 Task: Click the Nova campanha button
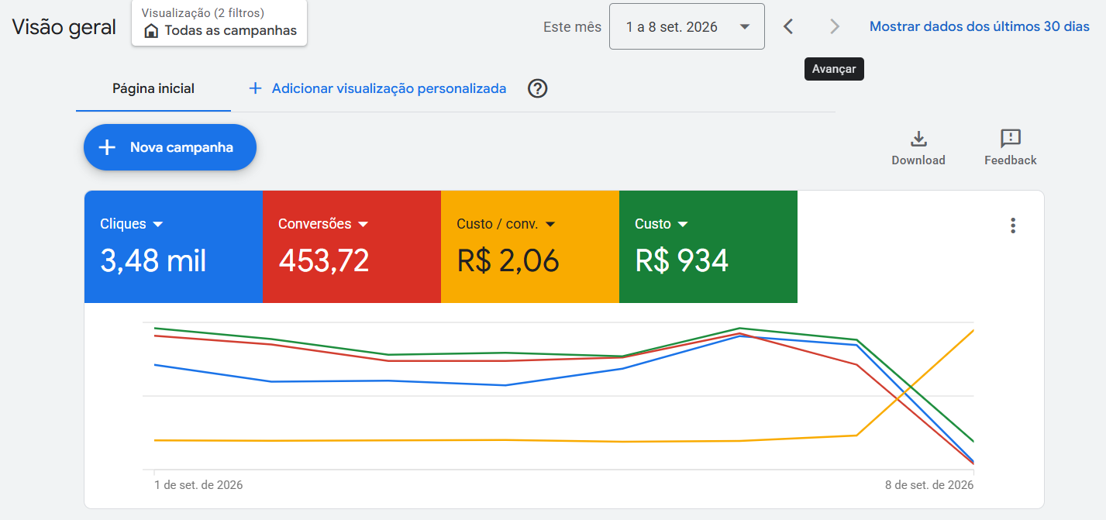tap(170, 147)
